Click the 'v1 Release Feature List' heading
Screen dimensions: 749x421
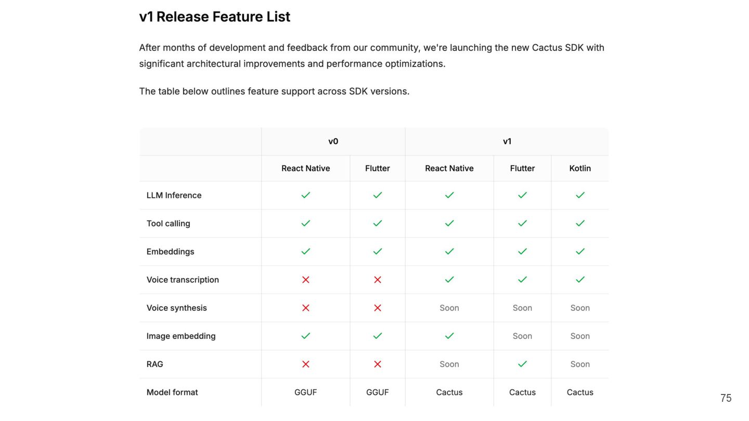214,17
